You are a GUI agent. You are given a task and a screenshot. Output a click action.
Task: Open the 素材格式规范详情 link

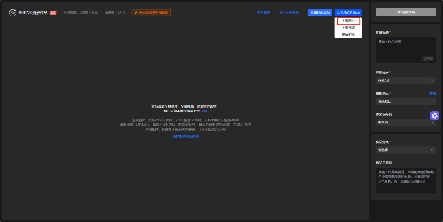tap(186, 137)
